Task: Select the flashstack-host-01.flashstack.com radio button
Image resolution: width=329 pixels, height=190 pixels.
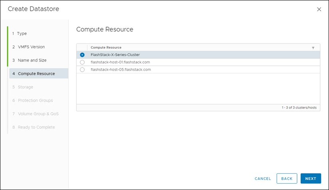Action: [x=82, y=62]
